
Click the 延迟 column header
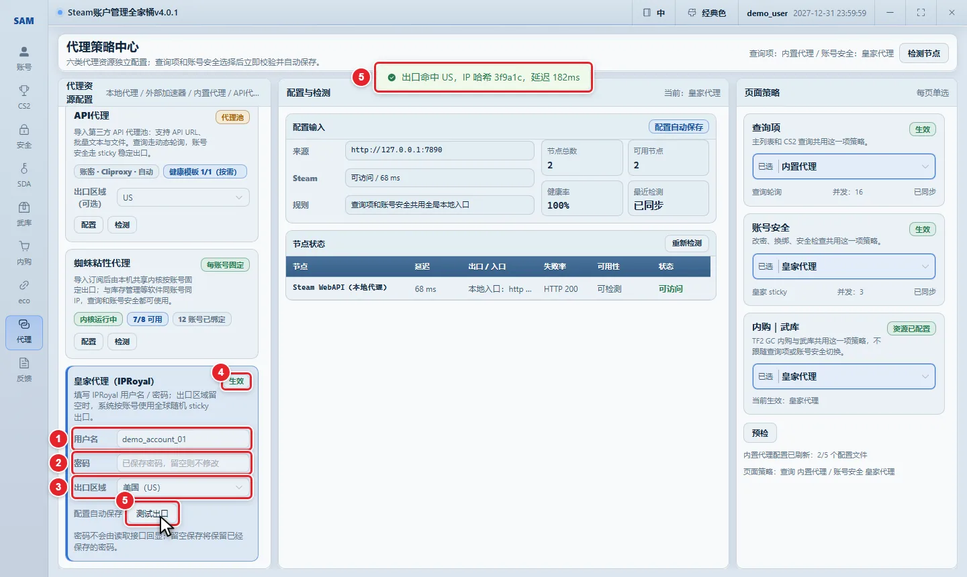coord(422,266)
